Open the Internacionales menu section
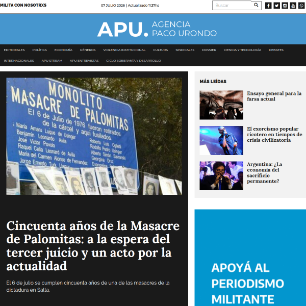This screenshot has width=306, height=306. (19, 61)
